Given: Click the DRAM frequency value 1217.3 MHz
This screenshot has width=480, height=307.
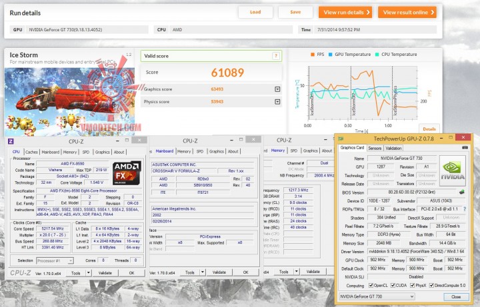Looking at the screenshot, I should coord(298,190).
